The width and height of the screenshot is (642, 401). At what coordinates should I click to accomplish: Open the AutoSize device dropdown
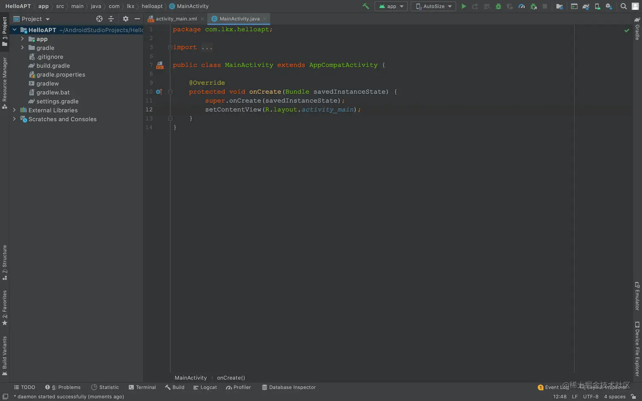pos(434,6)
